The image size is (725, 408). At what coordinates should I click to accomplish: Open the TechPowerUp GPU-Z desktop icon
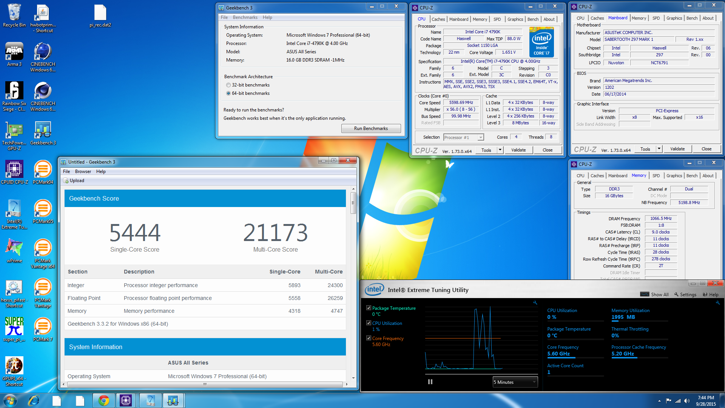(14, 136)
